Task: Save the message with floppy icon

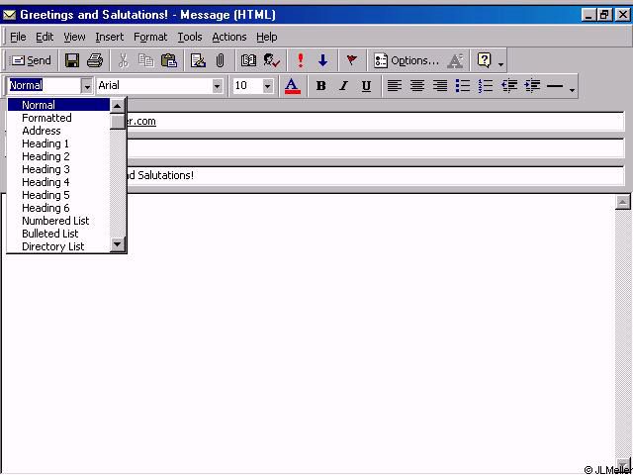Action: tap(72, 60)
